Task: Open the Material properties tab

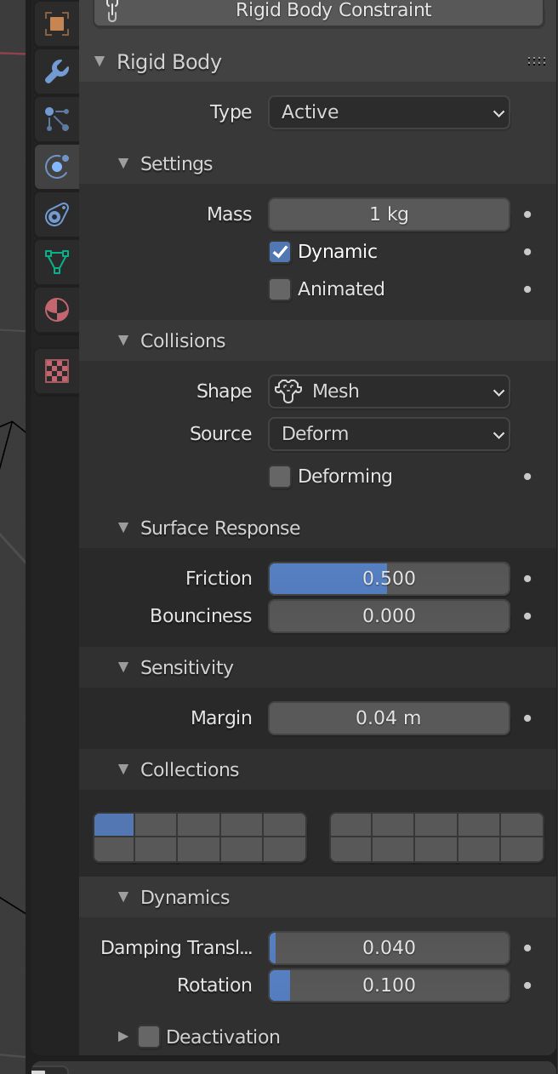Action: pos(57,310)
